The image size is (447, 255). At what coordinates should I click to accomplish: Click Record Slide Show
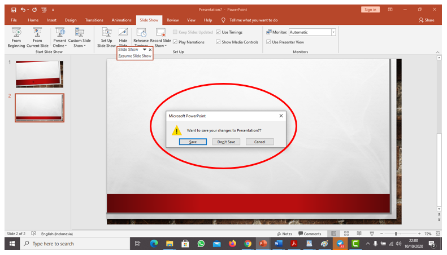pos(160,38)
